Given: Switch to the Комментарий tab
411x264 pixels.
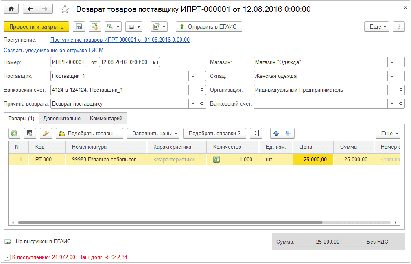Looking at the screenshot, I should pos(106,118).
